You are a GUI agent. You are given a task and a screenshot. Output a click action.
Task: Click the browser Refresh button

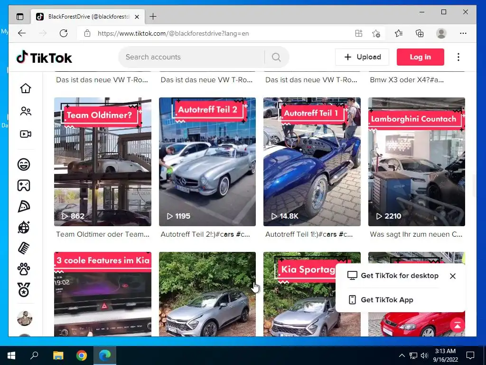[x=64, y=33]
